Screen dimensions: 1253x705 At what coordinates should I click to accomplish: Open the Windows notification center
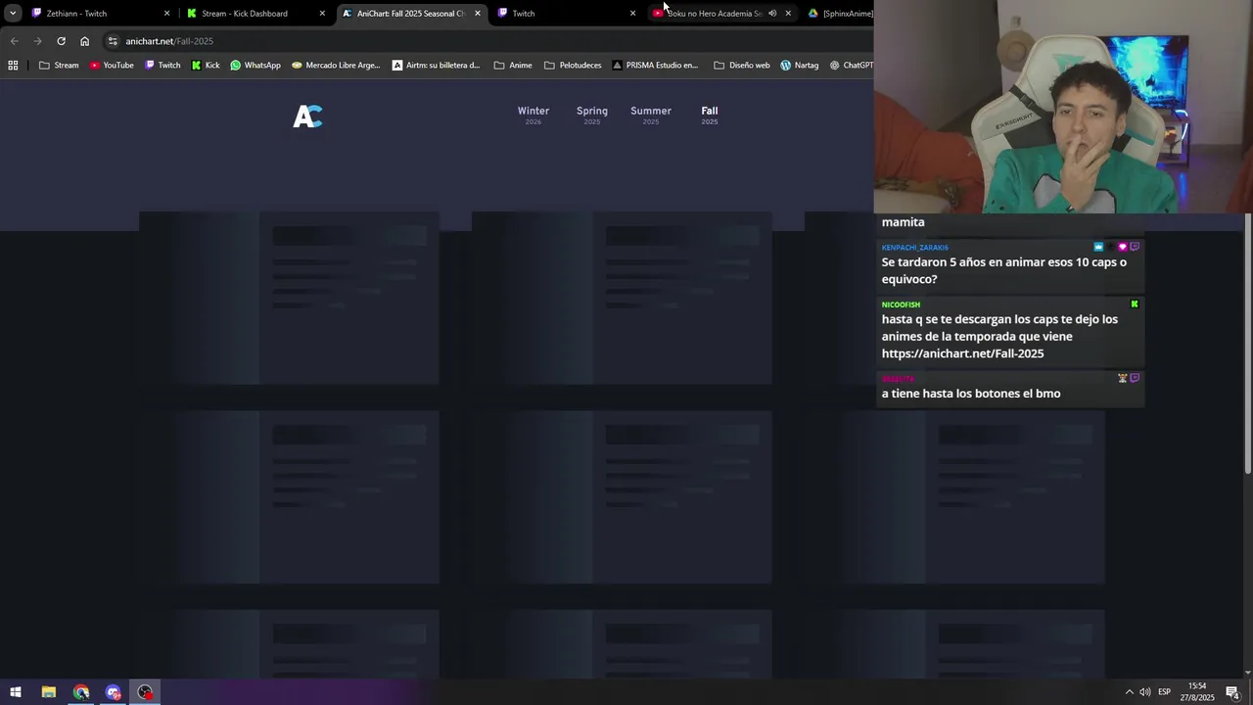click(x=1233, y=692)
